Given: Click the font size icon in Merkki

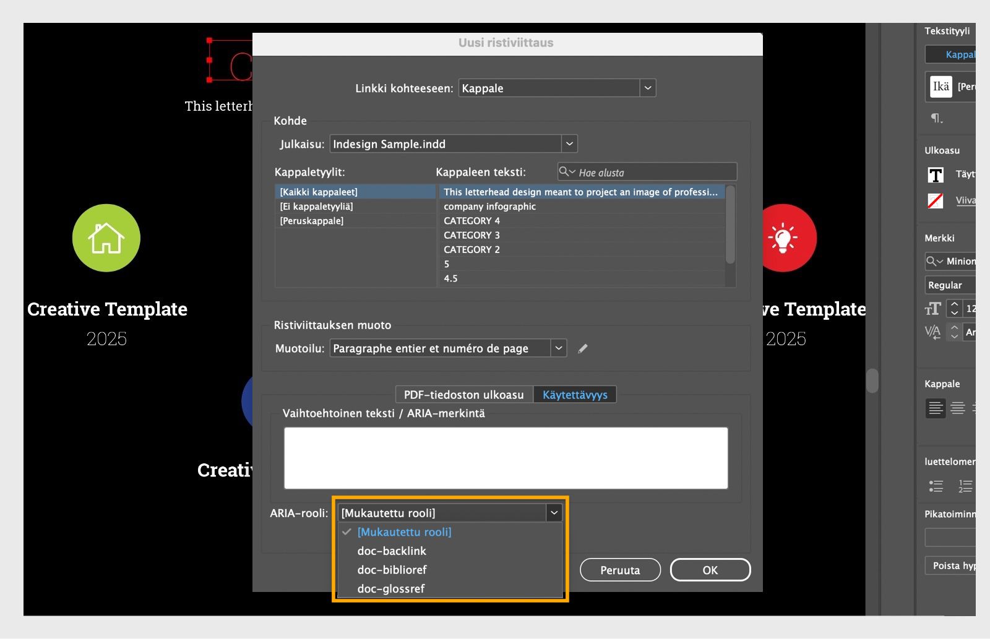Looking at the screenshot, I should point(932,309).
